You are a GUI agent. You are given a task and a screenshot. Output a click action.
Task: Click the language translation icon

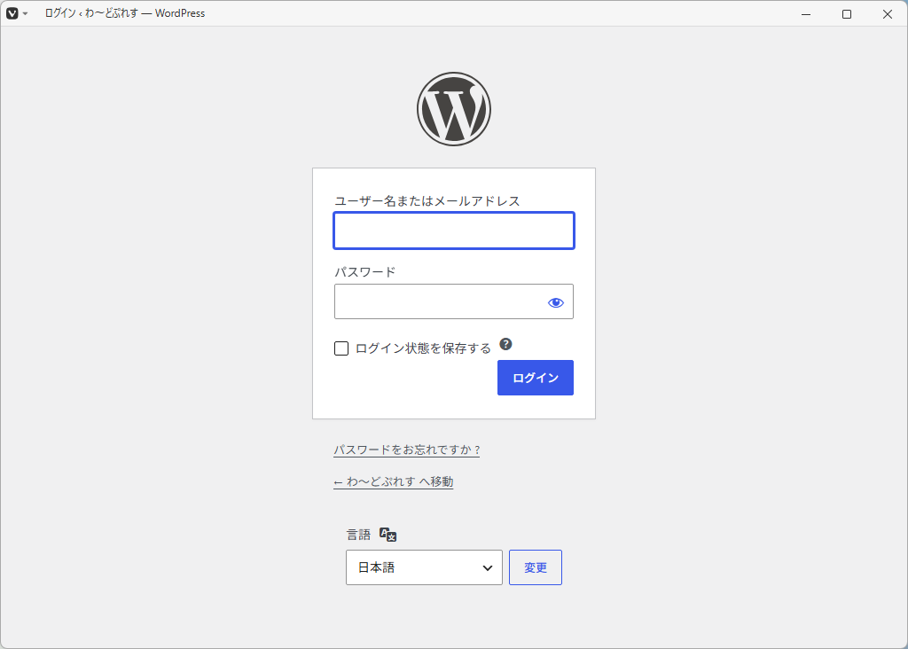click(388, 535)
